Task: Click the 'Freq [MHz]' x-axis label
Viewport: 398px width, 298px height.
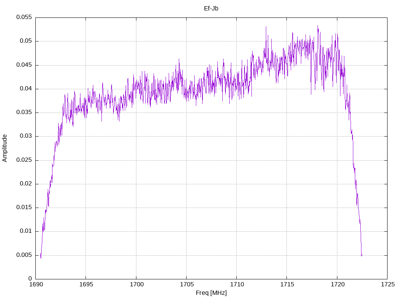Action: pos(211,293)
